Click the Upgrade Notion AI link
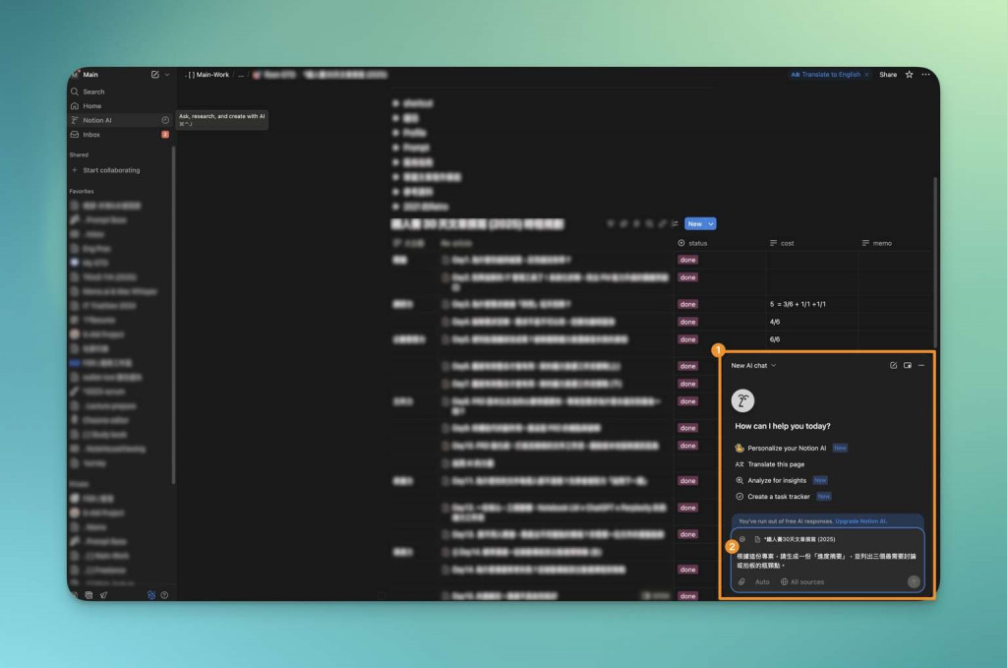This screenshot has height=668, width=1007. click(x=859, y=521)
